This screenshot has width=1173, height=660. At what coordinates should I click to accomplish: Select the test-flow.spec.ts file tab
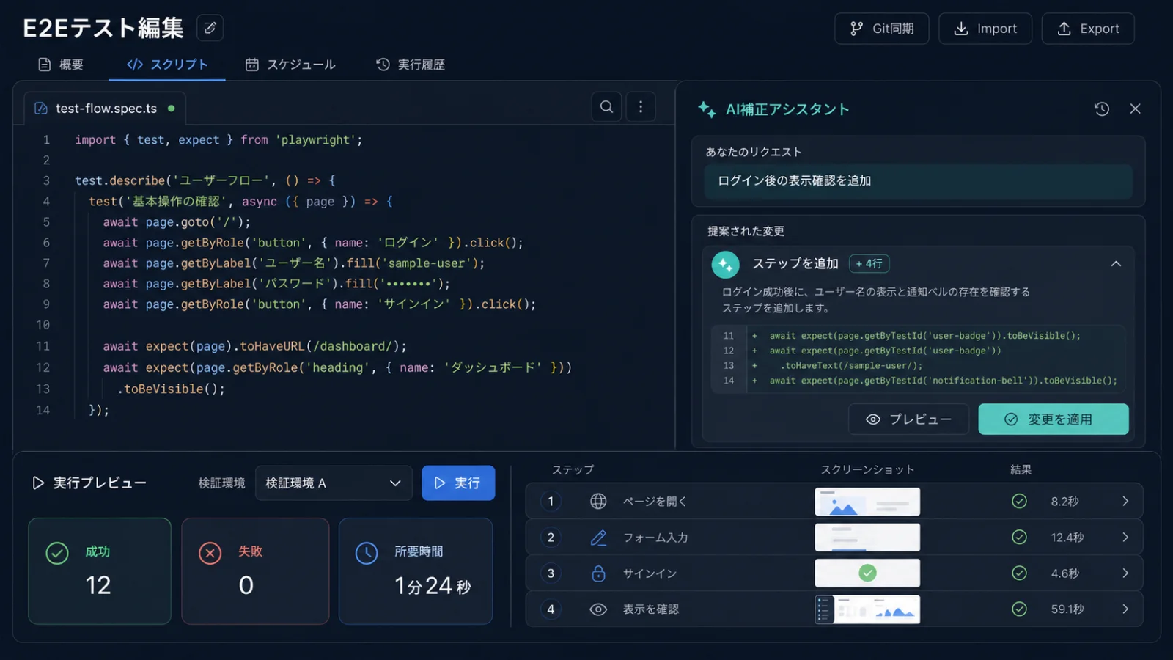pyautogui.click(x=105, y=109)
